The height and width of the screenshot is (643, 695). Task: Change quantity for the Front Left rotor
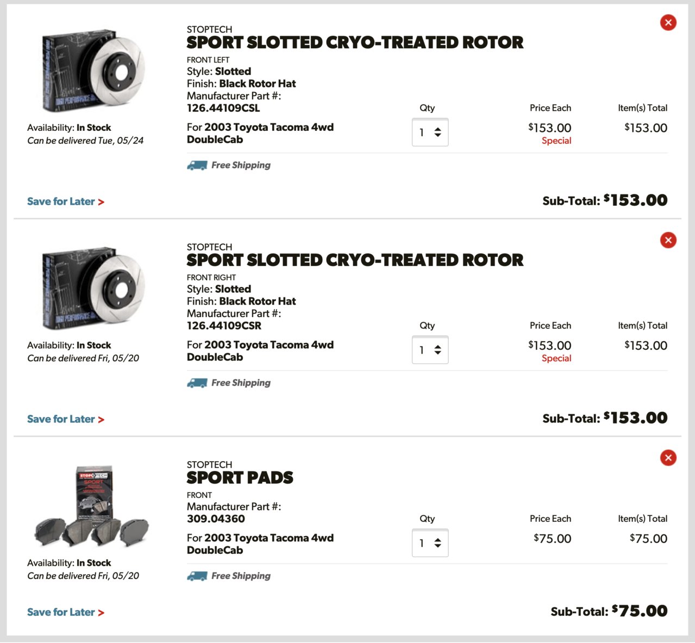[430, 132]
